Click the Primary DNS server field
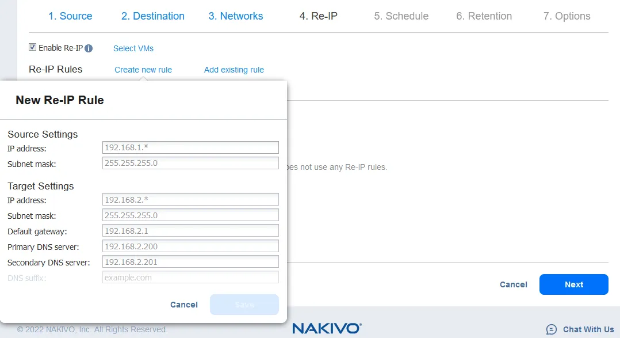Viewport: 620px width, 338px height. 190,246
